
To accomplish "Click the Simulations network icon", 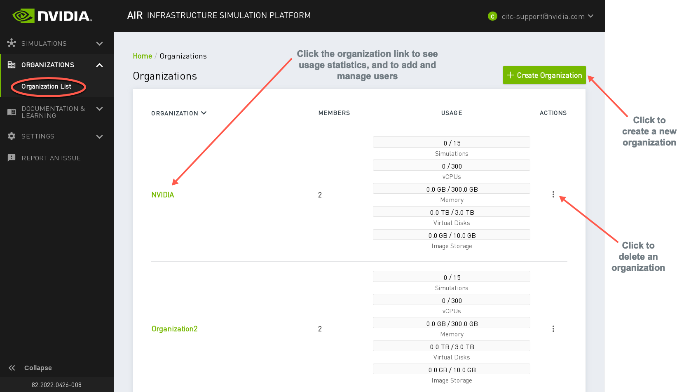I will [12, 43].
